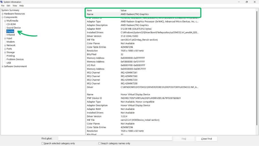The height and width of the screenshot is (146, 259).
Task: Select System Summary in the tree
Action: [x=10, y=10]
